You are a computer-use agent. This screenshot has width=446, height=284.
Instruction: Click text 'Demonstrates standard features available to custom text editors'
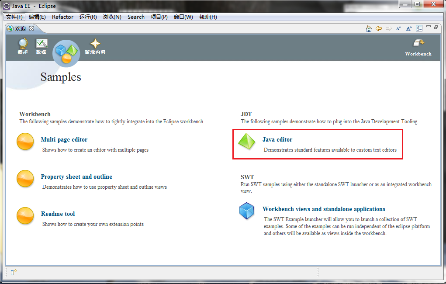pyautogui.click(x=330, y=150)
